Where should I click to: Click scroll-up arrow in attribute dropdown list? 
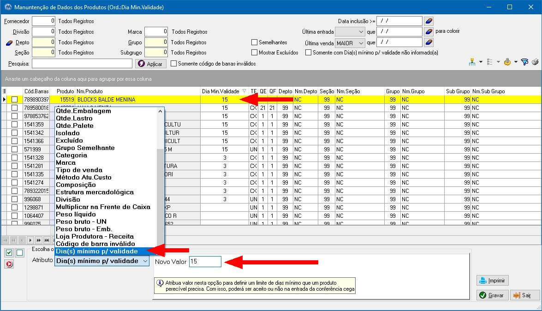[160, 111]
